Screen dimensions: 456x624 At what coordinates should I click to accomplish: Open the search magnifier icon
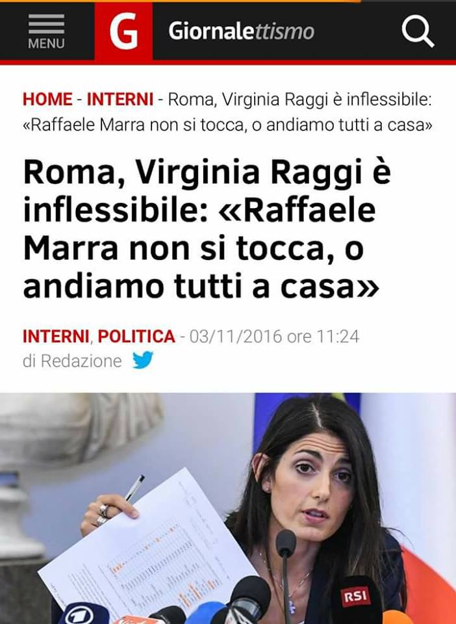pyautogui.click(x=418, y=32)
